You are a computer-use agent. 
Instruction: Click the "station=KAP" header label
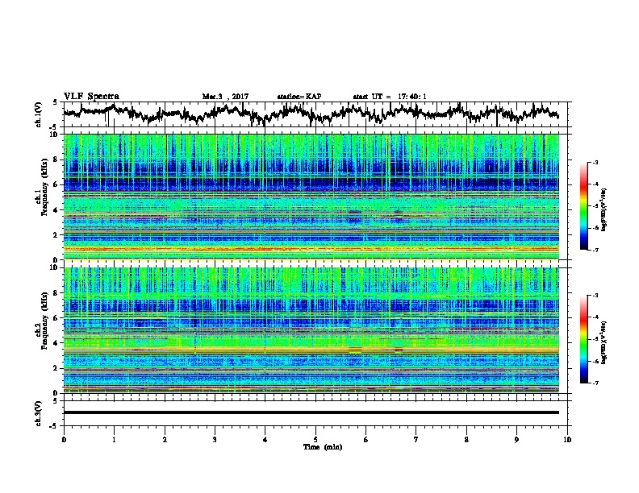299,97
